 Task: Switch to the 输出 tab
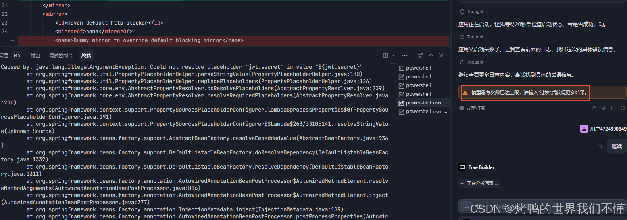(x=35, y=56)
